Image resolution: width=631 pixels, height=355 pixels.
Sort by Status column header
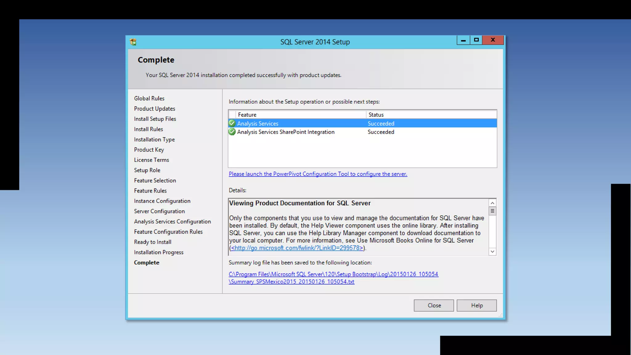coord(376,115)
